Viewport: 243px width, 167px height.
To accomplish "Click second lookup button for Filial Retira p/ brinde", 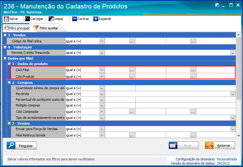I will 193,135.
